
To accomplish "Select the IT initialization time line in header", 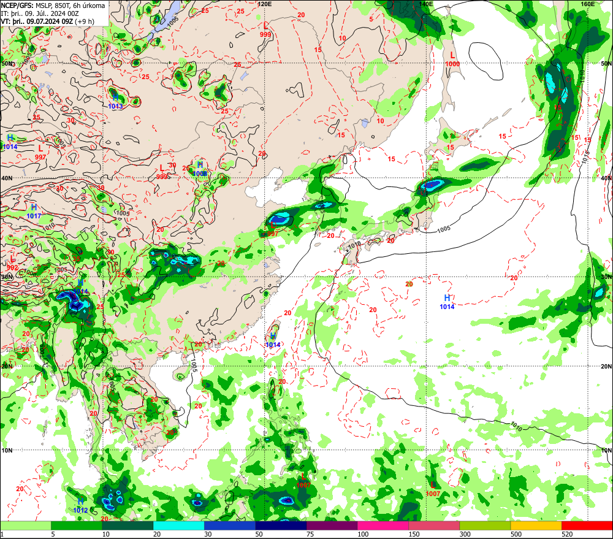I will click(40, 13).
